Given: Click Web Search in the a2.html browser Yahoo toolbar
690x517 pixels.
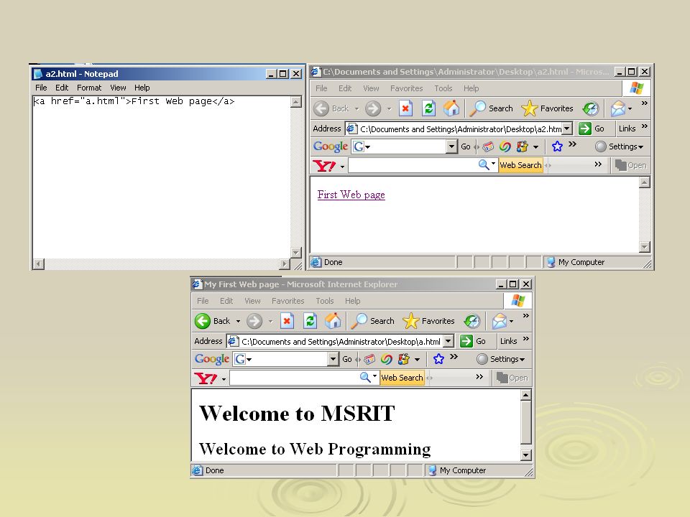Looking at the screenshot, I should click(520, 165).
